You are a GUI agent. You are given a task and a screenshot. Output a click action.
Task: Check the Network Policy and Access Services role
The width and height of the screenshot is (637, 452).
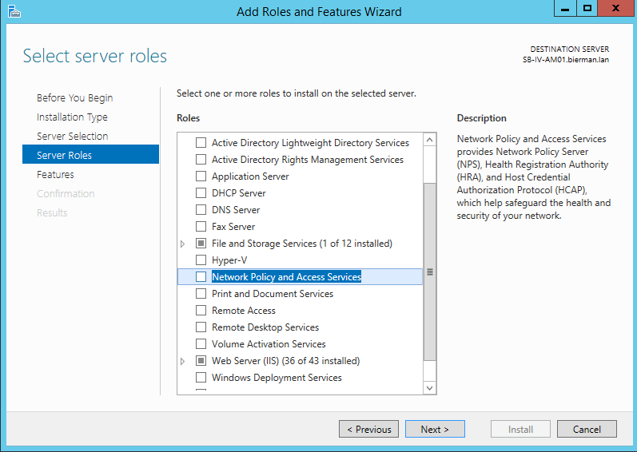click(201, 277)
